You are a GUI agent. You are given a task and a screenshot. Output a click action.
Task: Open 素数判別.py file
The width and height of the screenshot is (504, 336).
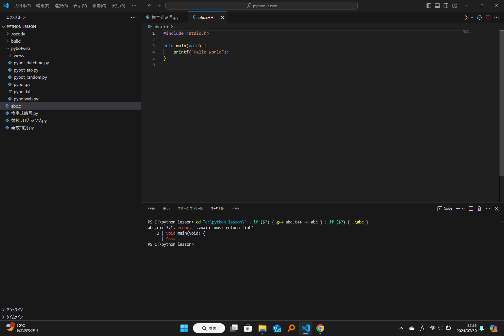(71, 128)
